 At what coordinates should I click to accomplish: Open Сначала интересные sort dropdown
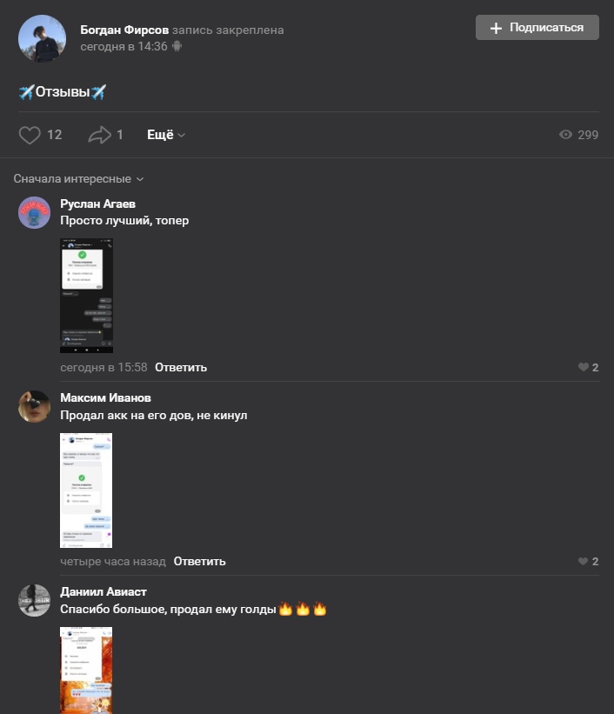78,178
